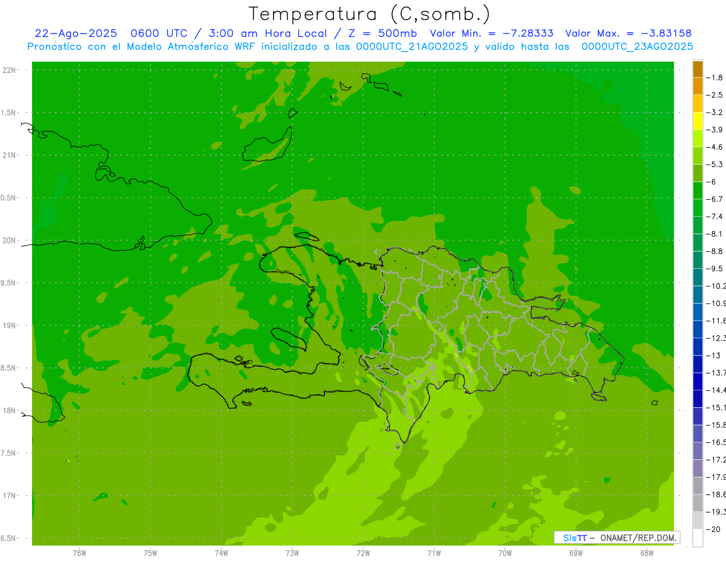This screenshot has height=561, width=726.
Task: Click the "-1.8" color scale label
Action: pyautogui.click(x=715, y=77)
